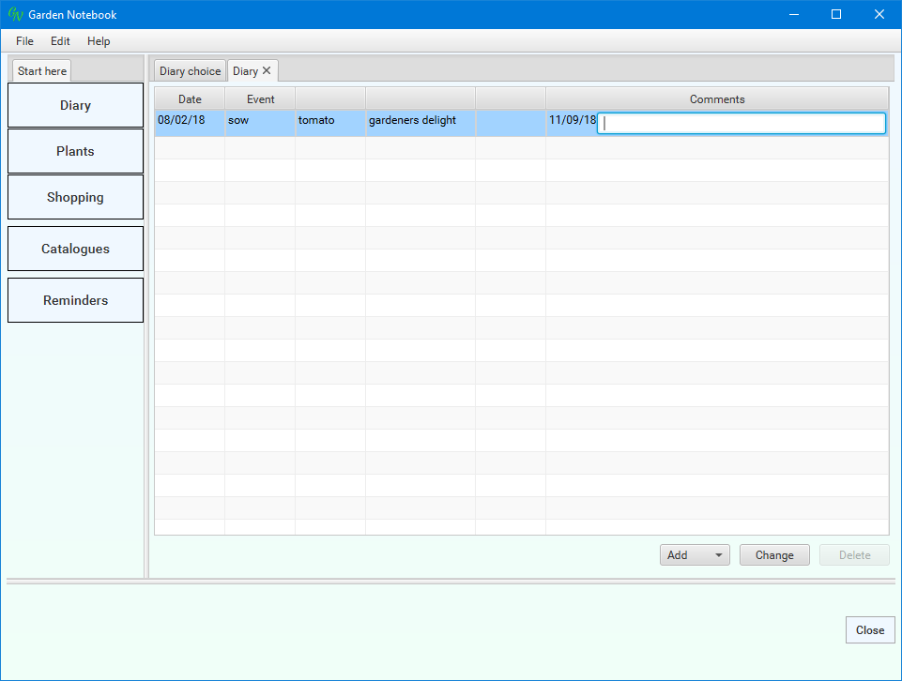Open the Add dropdown arrow

point(718,555)
